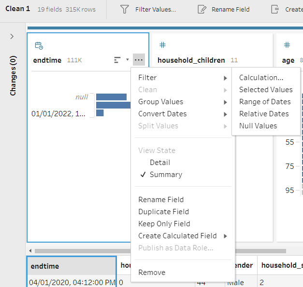Click the household_children number type icon
This screenshot has width=303, height=287.
coord(163,45)
